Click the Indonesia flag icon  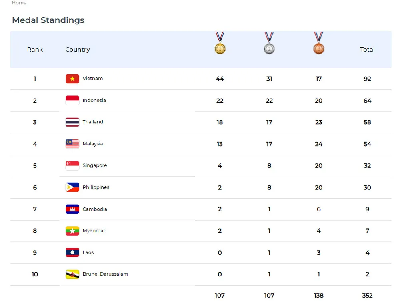72,101
